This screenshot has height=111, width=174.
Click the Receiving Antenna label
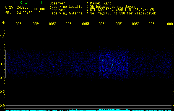66,13
